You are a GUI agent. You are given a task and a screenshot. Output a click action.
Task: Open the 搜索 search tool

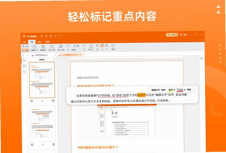113,47
